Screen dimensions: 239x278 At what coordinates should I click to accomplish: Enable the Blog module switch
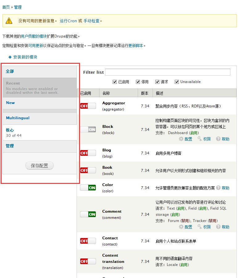coord(88,153)
